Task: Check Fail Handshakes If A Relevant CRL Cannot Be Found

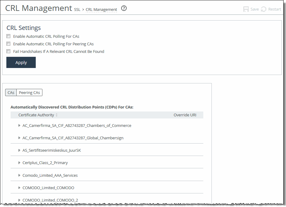Action: click(8, 51)
